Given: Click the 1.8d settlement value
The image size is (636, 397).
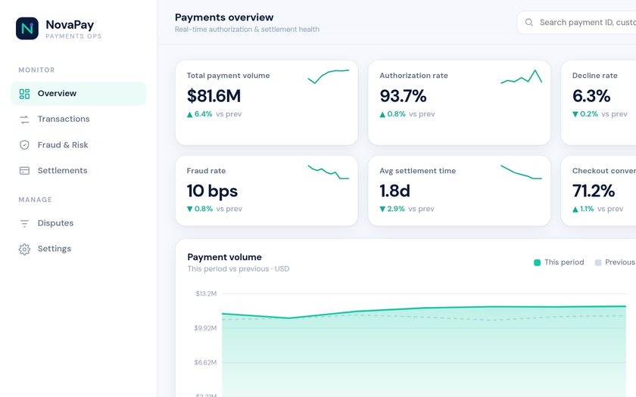Looking at the screenshot, I should pyautogui.click(x=394, y=191).
